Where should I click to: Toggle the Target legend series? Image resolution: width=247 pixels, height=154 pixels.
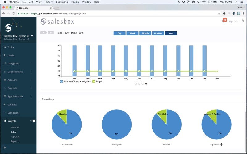(97, 82)
